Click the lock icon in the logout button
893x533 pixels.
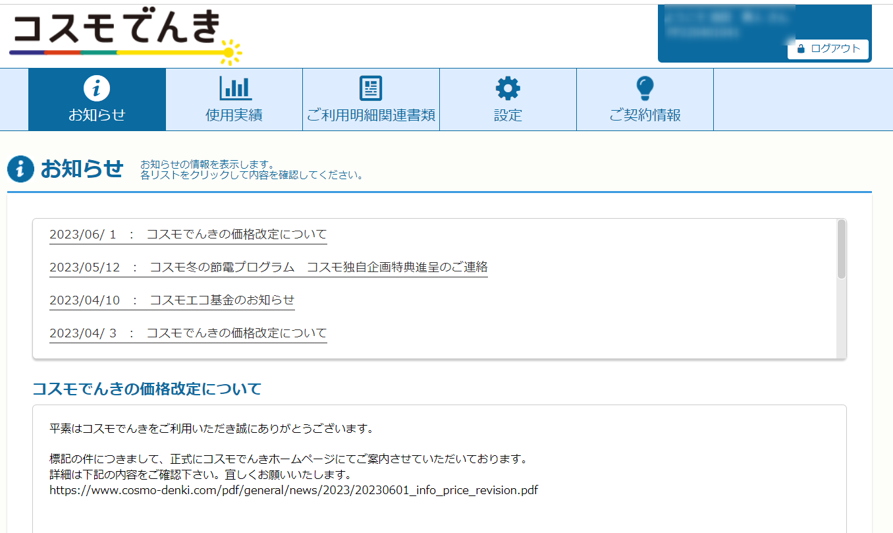(x=801, y=49)
